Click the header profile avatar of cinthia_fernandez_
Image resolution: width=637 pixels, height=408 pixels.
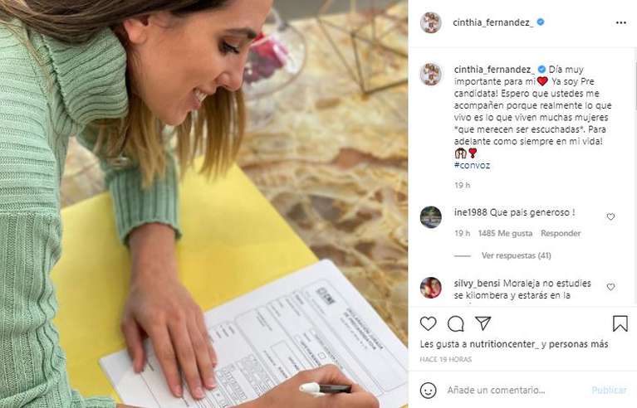[431, 22]
